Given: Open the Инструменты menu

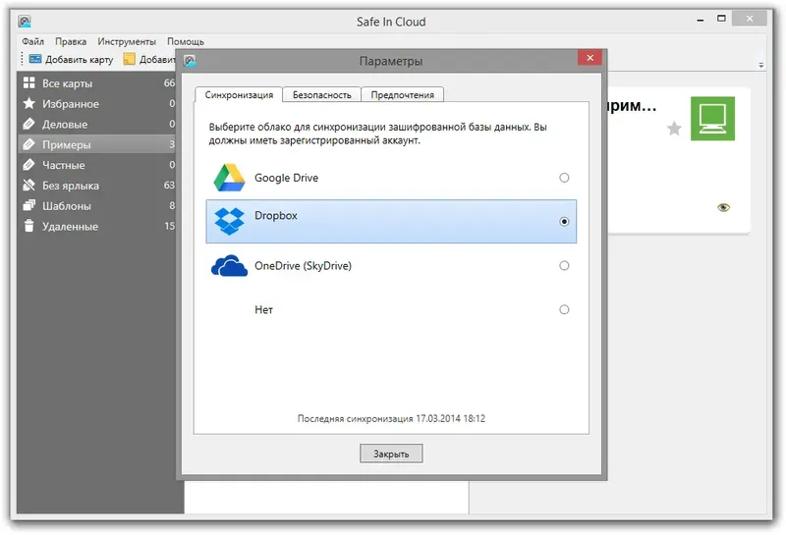Looking at the screenshot, I should (x=127, y=41).
